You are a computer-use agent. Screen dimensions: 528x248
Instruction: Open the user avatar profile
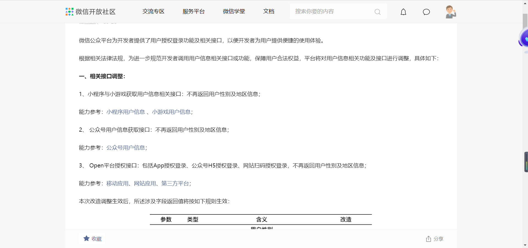tap(451, 12)
